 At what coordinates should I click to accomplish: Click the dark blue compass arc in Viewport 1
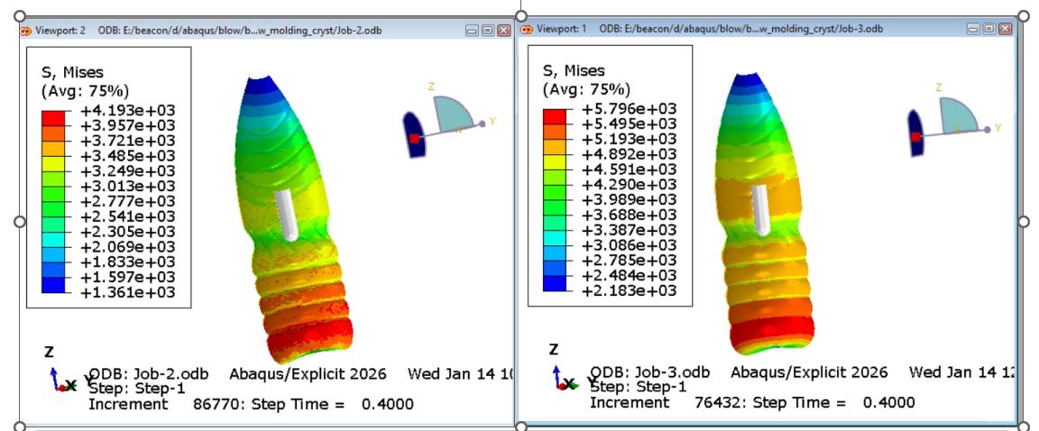(915, 133)
